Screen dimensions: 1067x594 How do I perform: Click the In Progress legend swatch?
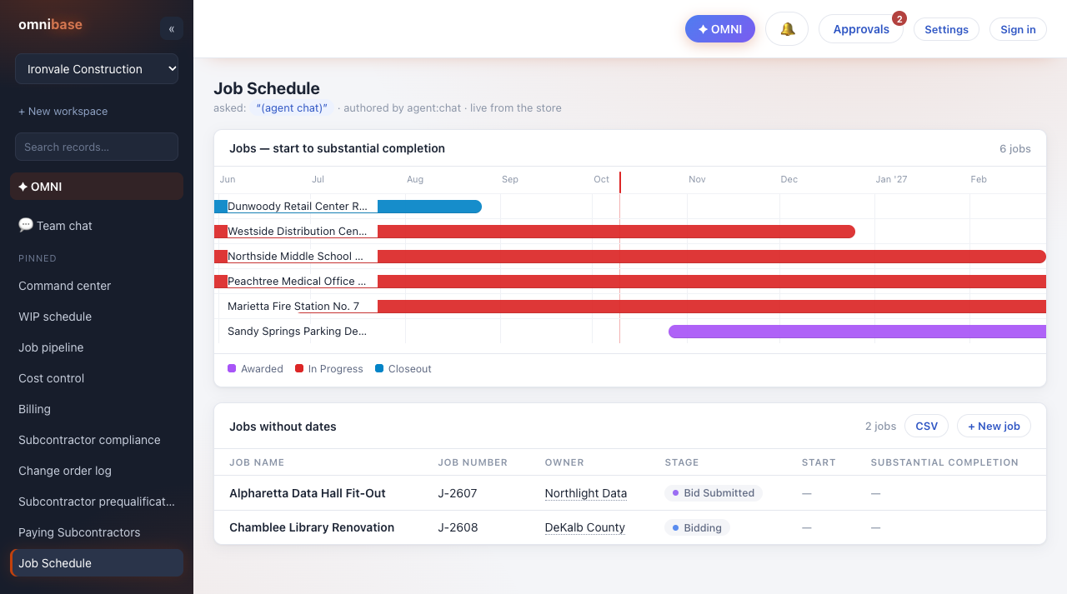point(299,368)
